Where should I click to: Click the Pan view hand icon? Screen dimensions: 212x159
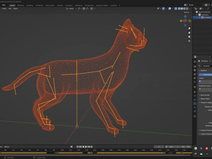(x=189, y=32)
